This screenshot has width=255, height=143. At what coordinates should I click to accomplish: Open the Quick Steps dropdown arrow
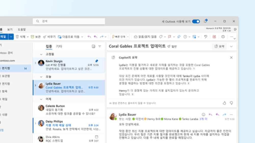(x=128, y=37)
